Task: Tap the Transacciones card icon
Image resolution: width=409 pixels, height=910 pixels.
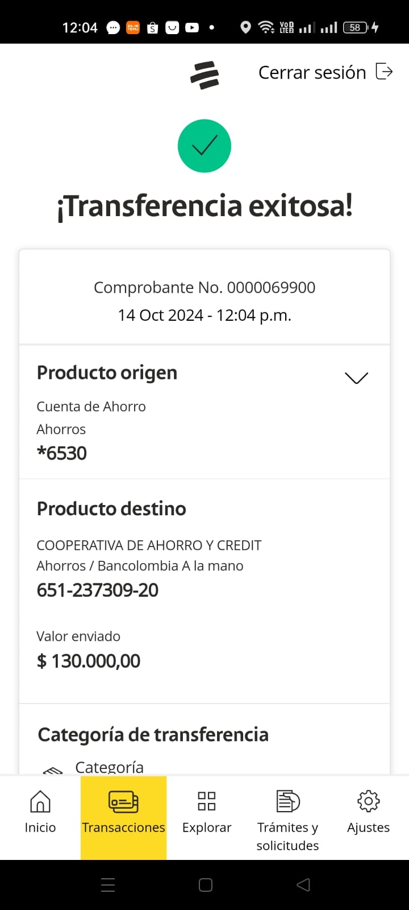Action: [x=123, y=801]
